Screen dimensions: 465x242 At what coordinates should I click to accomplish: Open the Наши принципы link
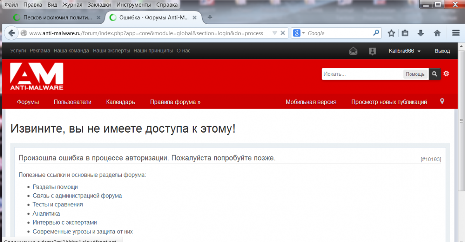(153, 51)
